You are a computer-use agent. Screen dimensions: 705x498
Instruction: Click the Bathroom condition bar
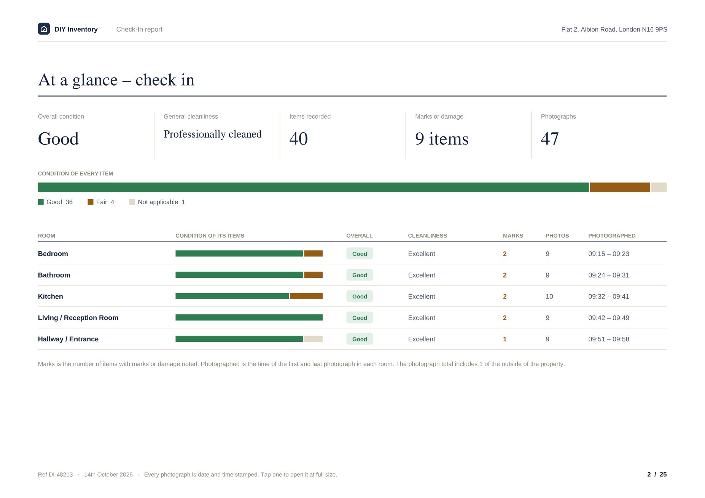click(x=249, y=275)
